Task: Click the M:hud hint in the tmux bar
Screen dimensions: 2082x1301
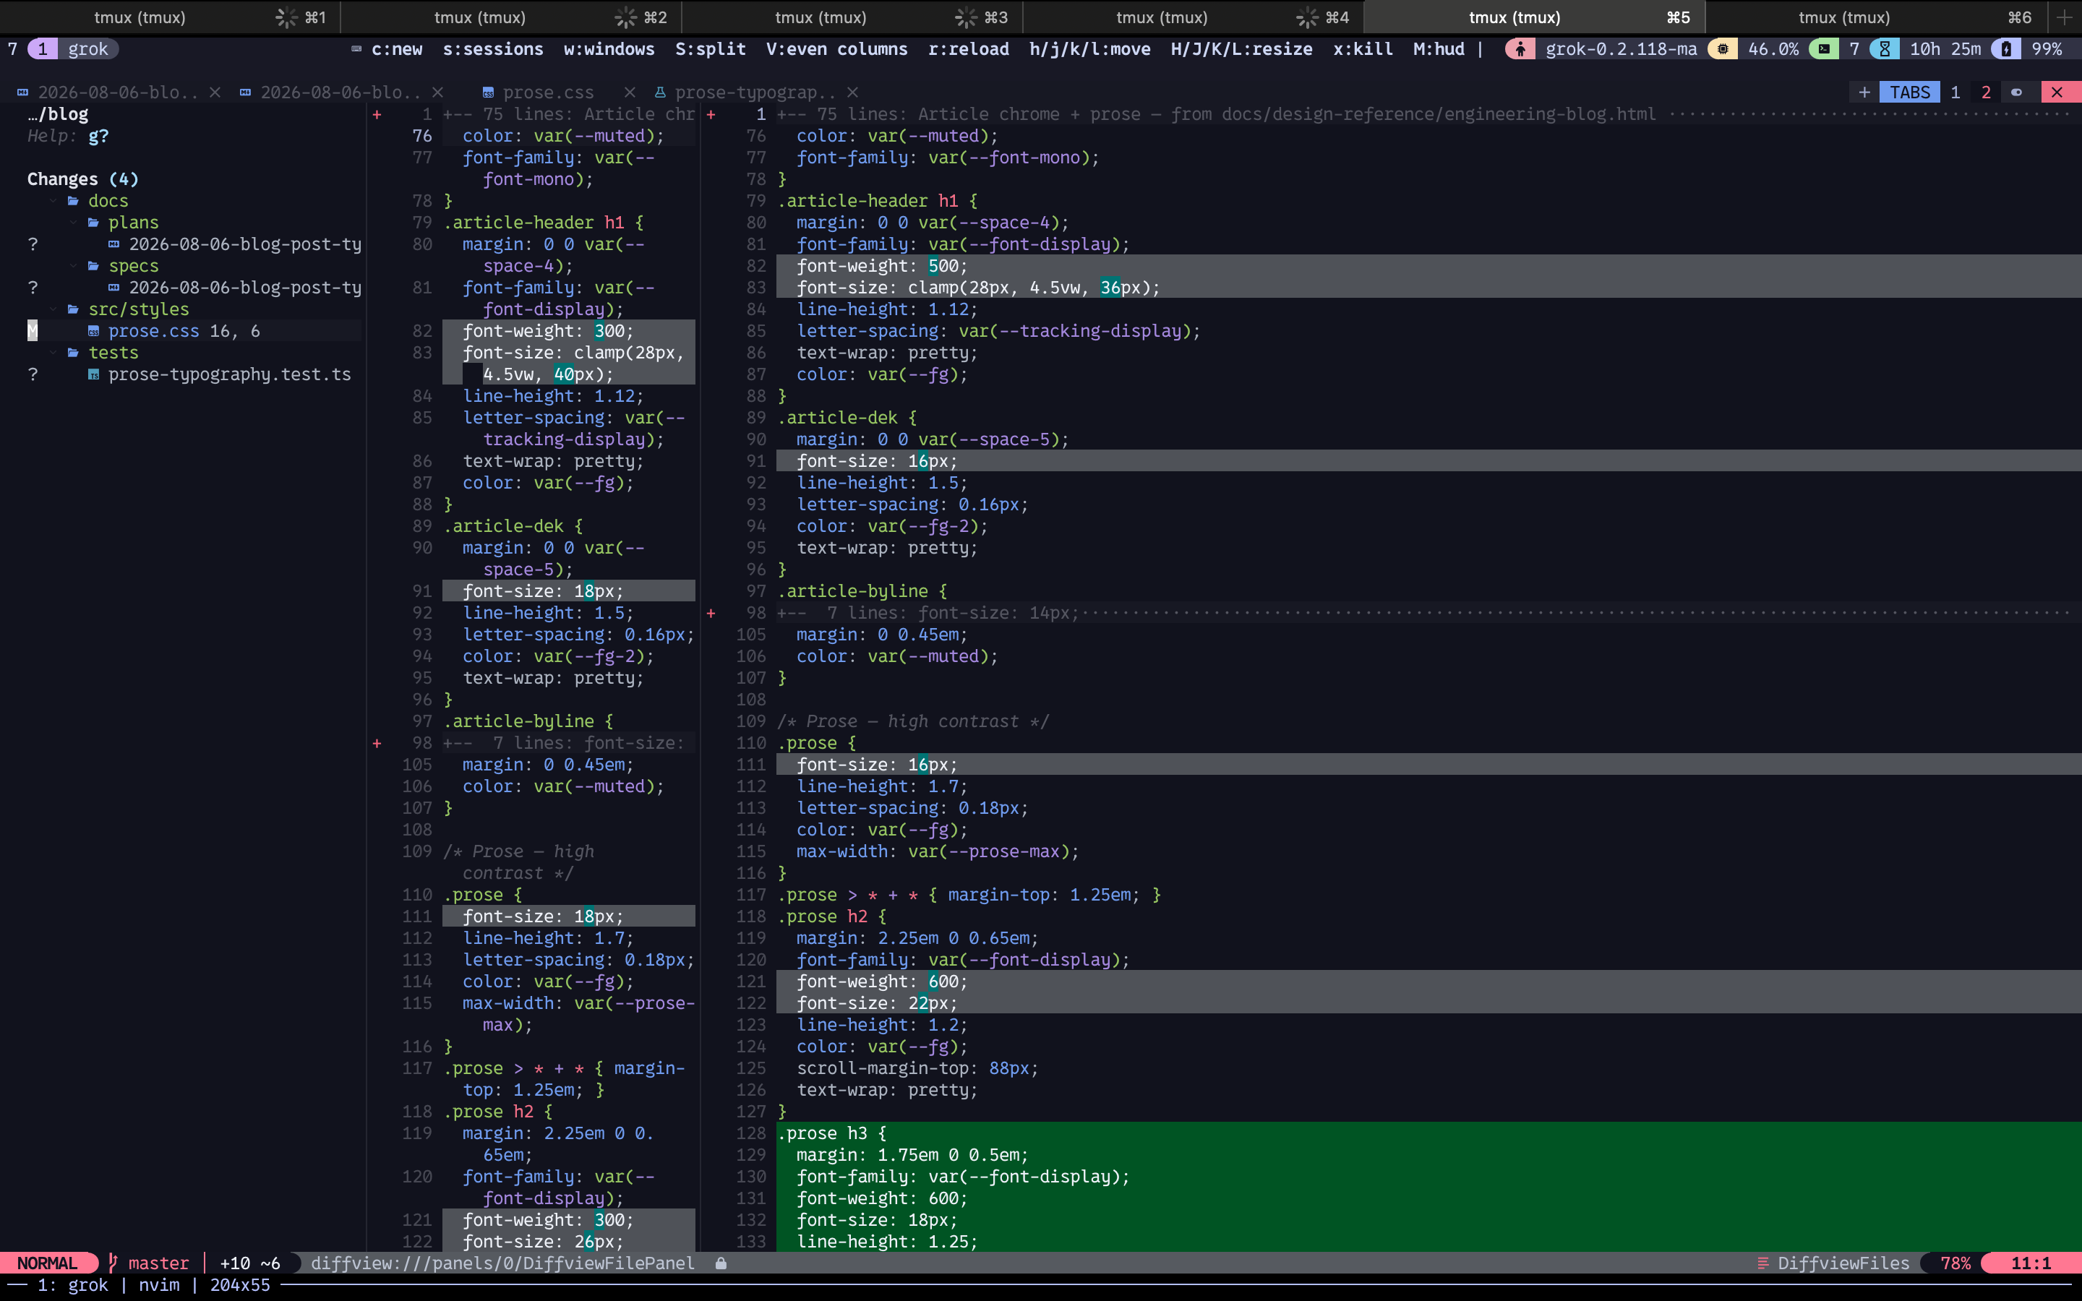Action: click(1439, 49)
